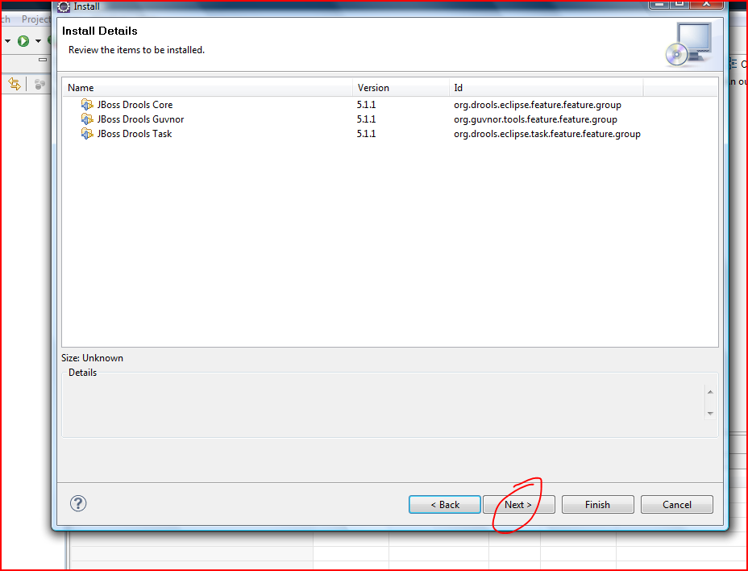
Task: Open the Run button dropdown arrow in Eclipse
Action: click(x=38, y=41)
